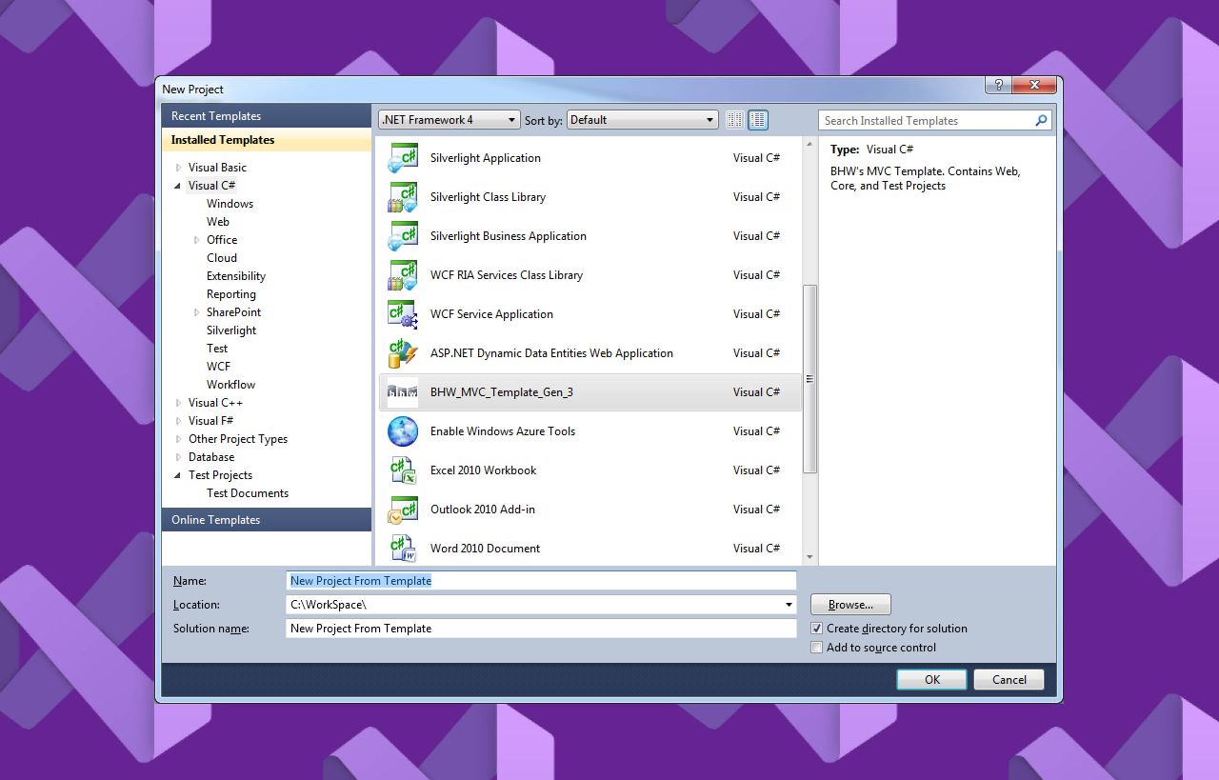This screenshot has height=780, width=1219.
Task: Open the Location path dropdown arrow
Action: (x=789, y=605)
